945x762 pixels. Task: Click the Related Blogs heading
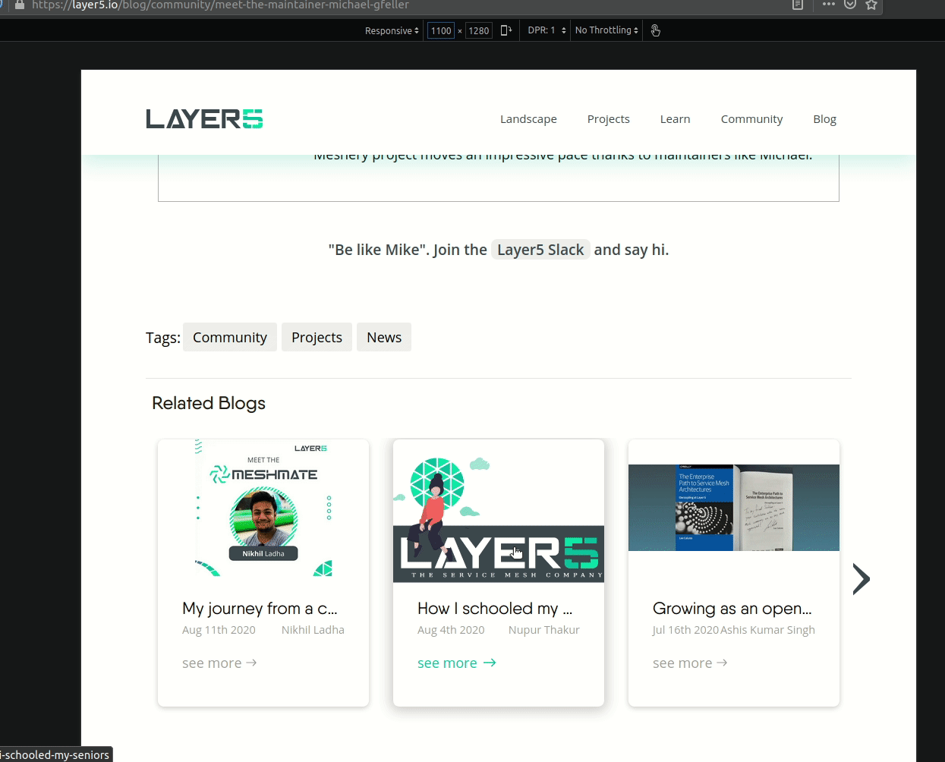[x=209, y=403]
